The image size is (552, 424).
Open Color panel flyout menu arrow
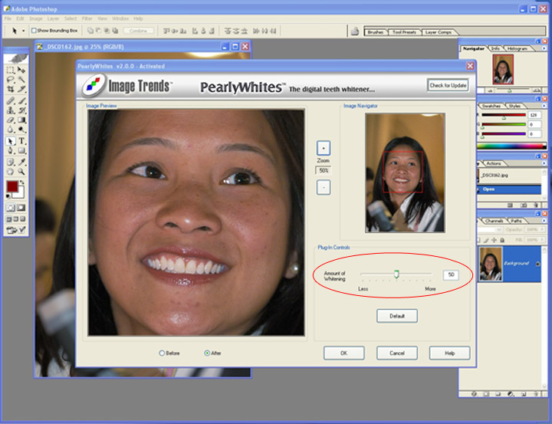(544, 106)
